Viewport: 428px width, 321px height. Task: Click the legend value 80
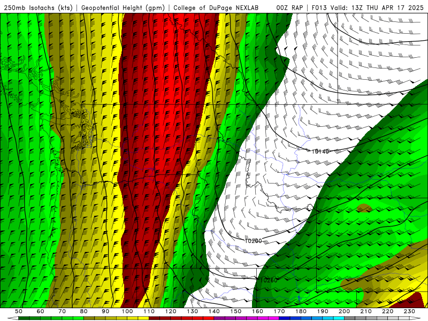84,311
